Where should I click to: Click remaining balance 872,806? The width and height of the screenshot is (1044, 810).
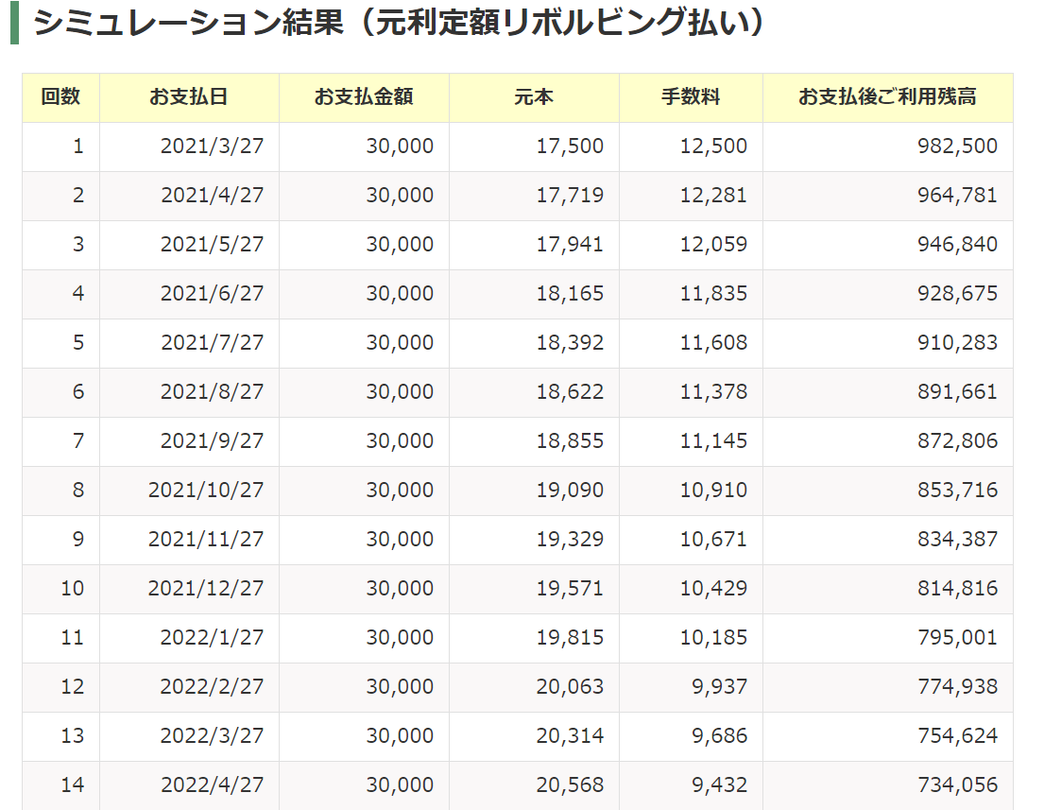pyautogui.click(x=958, y=441)
